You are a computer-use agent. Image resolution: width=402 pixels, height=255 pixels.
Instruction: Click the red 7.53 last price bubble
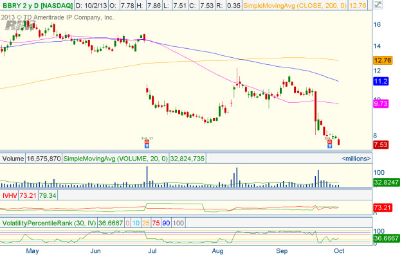click(381, 145)
